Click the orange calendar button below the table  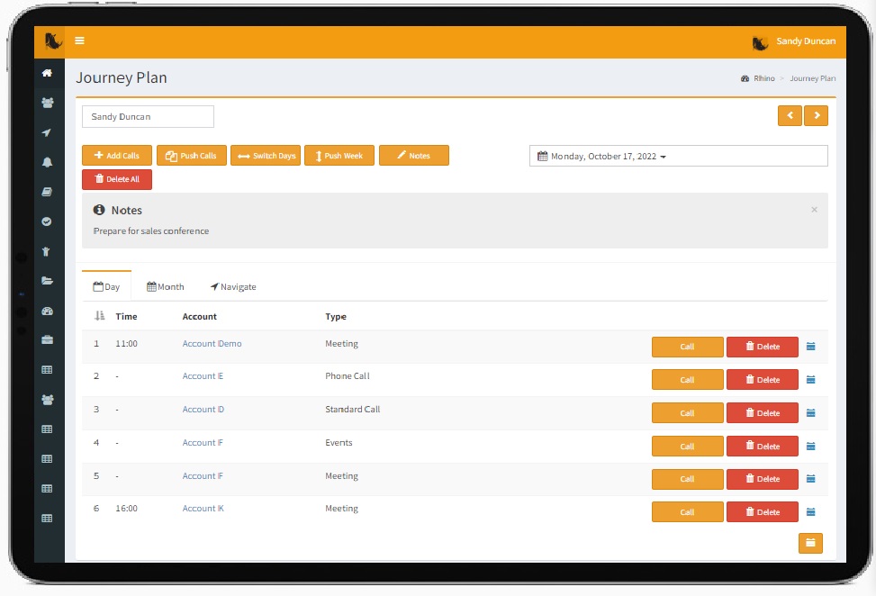[810, 543]
